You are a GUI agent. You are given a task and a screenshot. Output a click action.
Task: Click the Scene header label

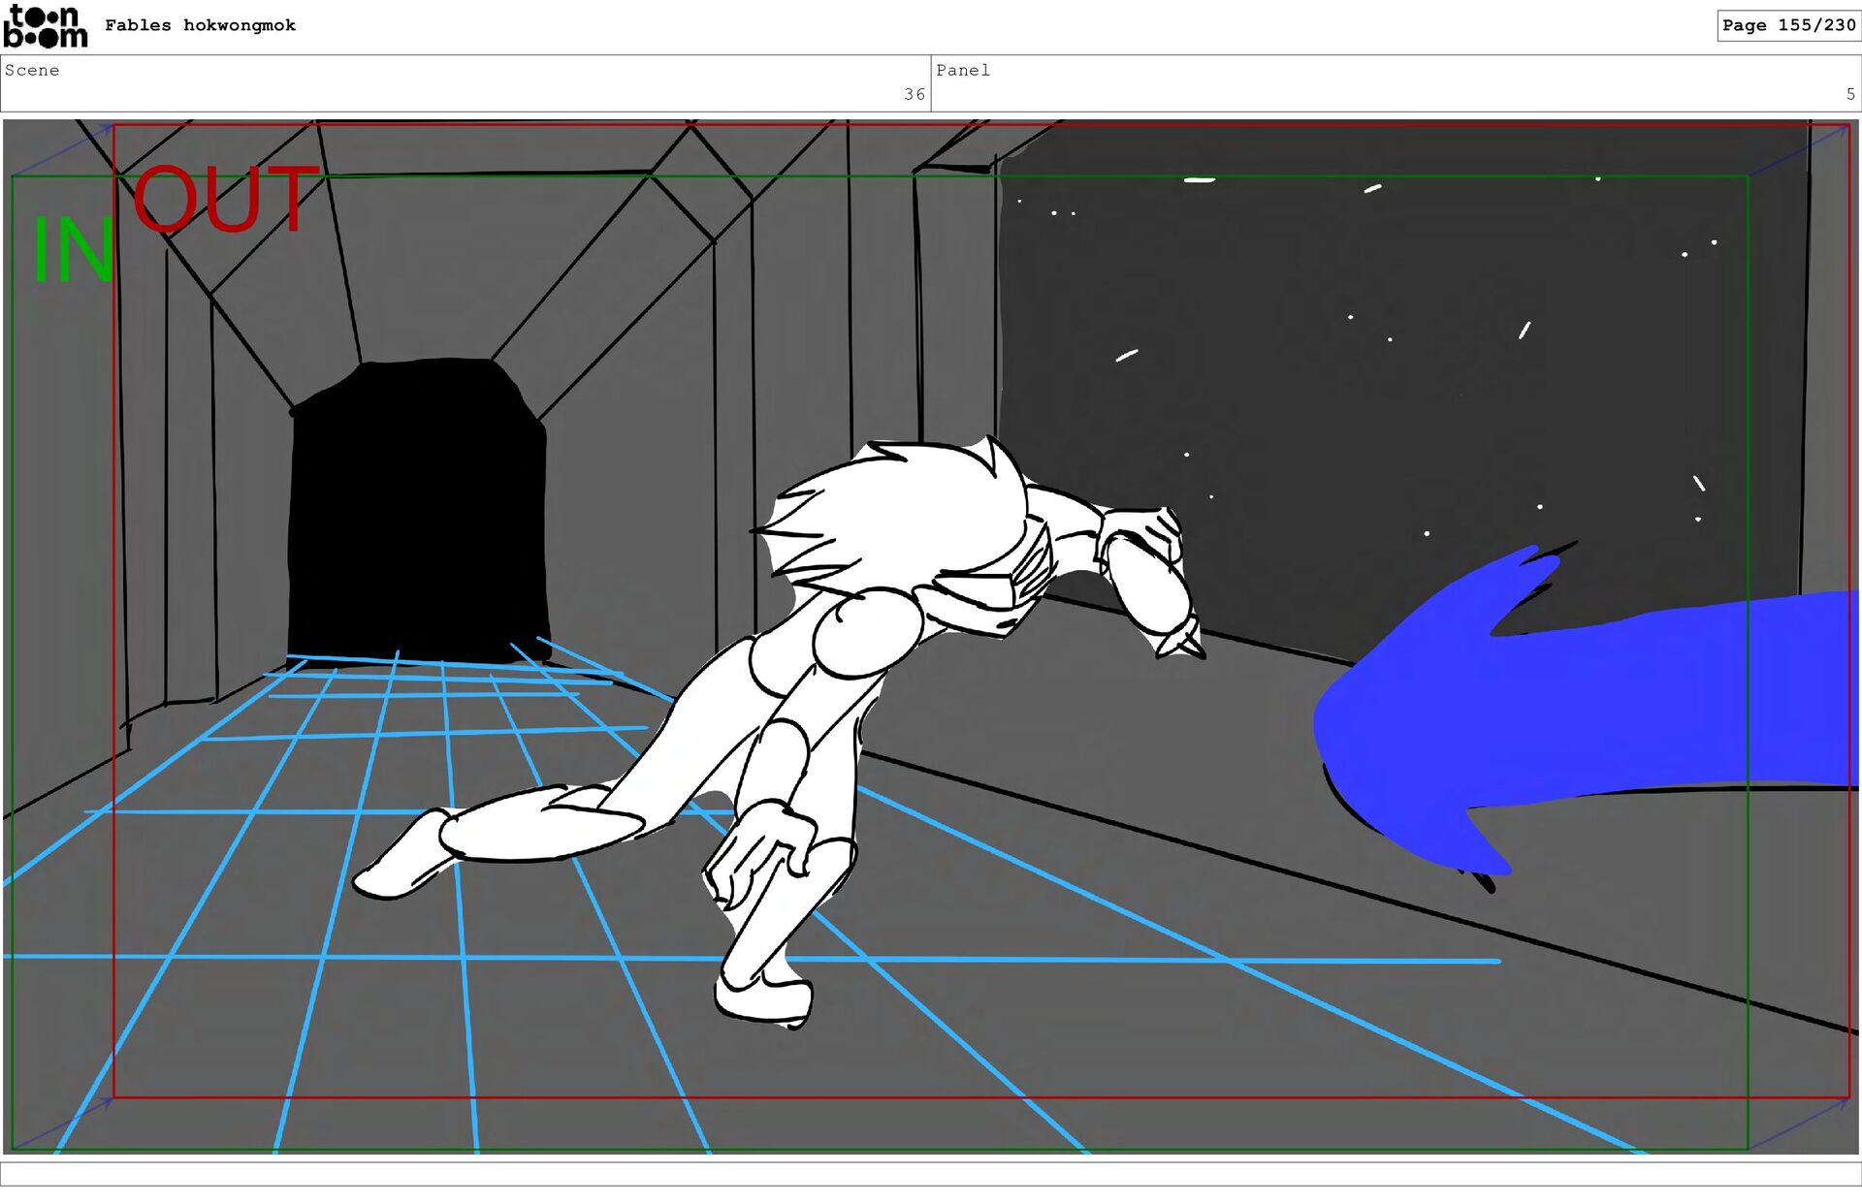tap(32, 70)
